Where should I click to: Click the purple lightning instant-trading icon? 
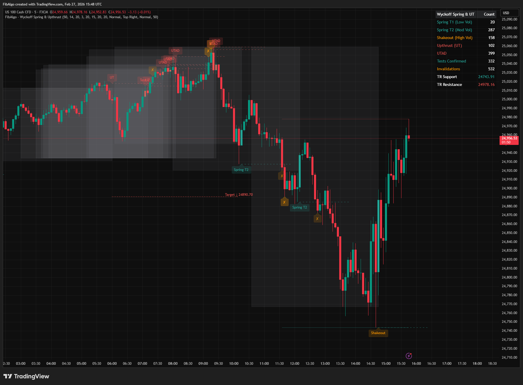(409, 356)
